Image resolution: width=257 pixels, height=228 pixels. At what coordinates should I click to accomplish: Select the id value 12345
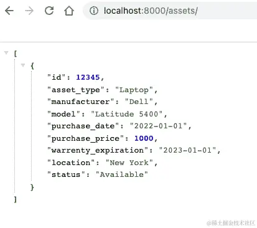(x=88, y=77)
